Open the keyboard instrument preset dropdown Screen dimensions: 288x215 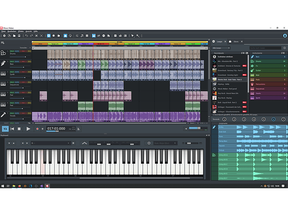tap(50, 143)
